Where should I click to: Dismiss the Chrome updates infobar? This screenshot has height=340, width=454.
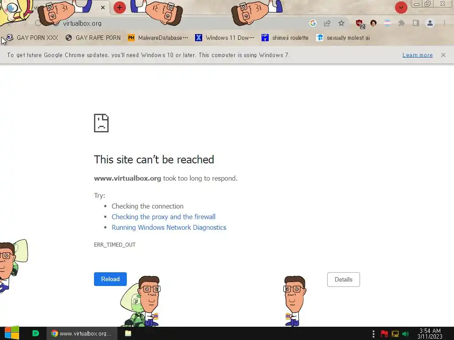[x=443, y=55]
